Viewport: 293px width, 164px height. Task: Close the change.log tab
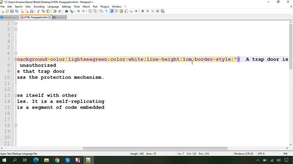pos(17,17)
